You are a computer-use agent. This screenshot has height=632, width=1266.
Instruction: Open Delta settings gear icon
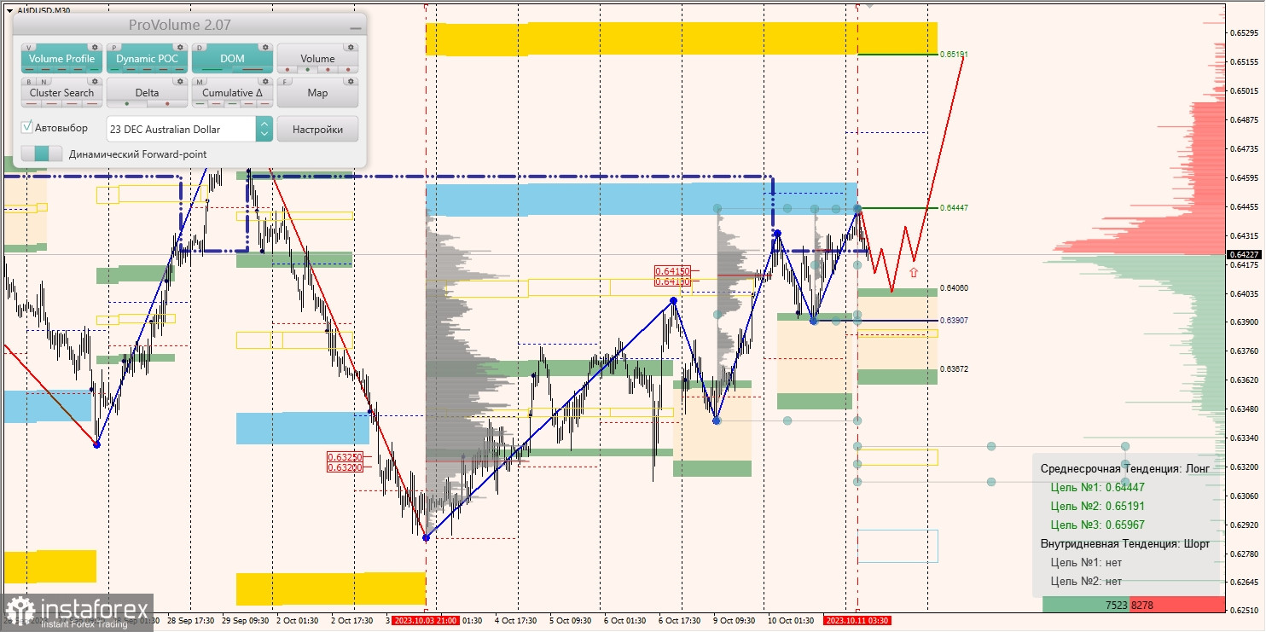click(180, 81)
